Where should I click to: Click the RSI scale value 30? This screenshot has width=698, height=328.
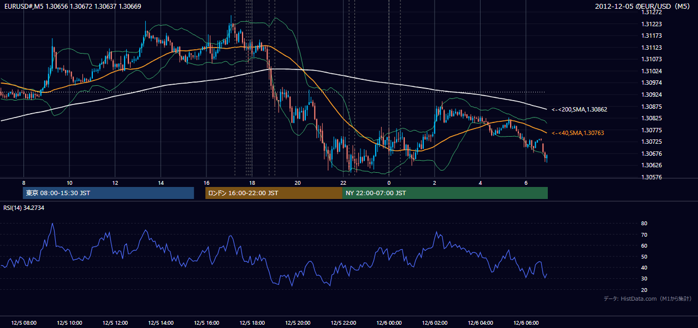644,279
